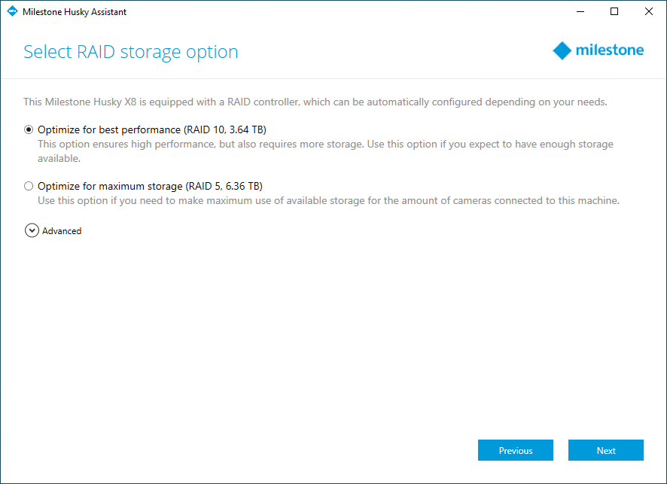667x484 pixels.
Task: Close the Milestone Husky Assistant window
Action: (x=649, y=11)
